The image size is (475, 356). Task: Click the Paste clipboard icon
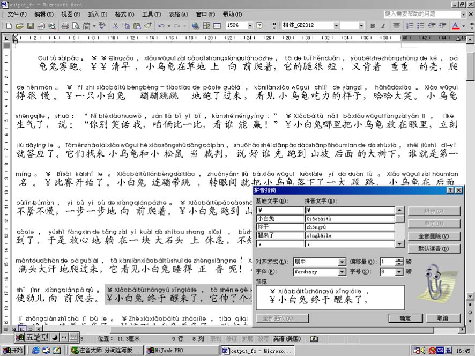click(x=137, y=26)
